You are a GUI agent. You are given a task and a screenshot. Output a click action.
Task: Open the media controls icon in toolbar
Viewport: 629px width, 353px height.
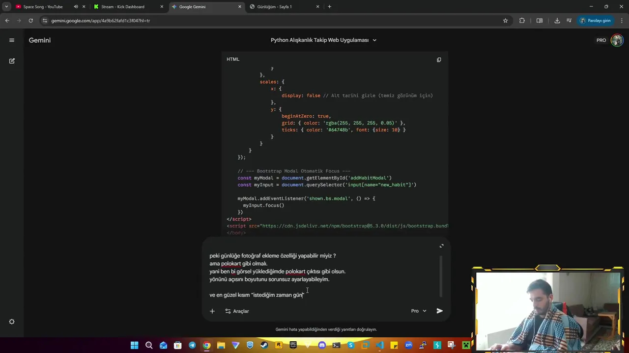(x=569, y=21)
